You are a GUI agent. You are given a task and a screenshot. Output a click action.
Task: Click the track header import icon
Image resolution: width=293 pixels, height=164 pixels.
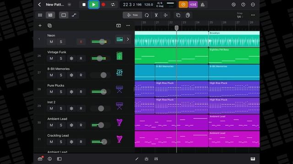pos(119,26)
